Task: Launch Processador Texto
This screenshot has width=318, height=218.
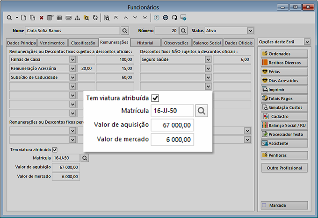Action: point(284,134)
